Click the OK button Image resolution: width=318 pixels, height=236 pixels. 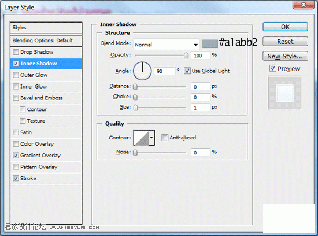pos(286,27)
